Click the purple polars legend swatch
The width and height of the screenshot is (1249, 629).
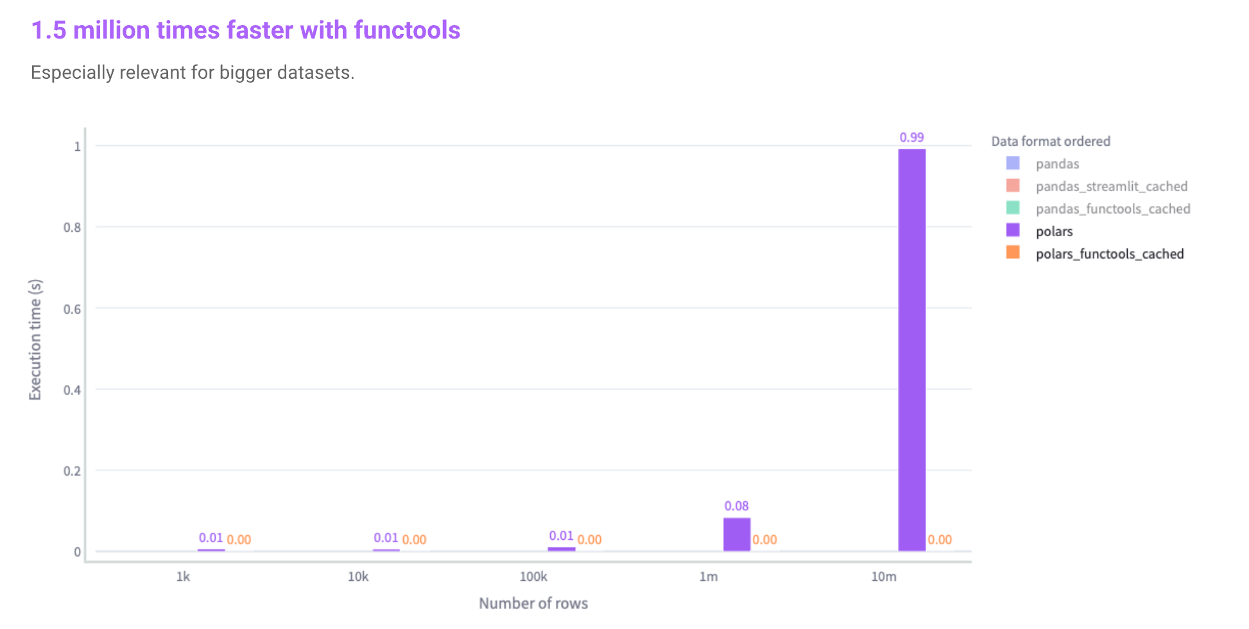pyautogui.click(x=1013, y=230)
